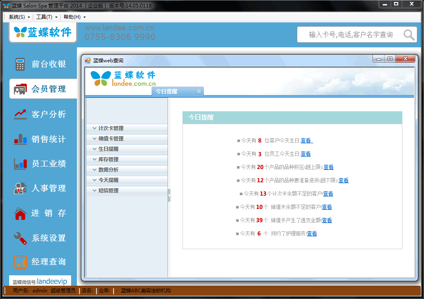View 计次卡 low-balance customers

[328, 194]
